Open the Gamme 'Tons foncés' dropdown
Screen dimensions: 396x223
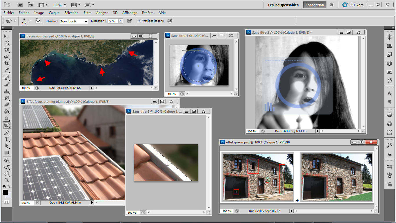[x=74, y=21]
